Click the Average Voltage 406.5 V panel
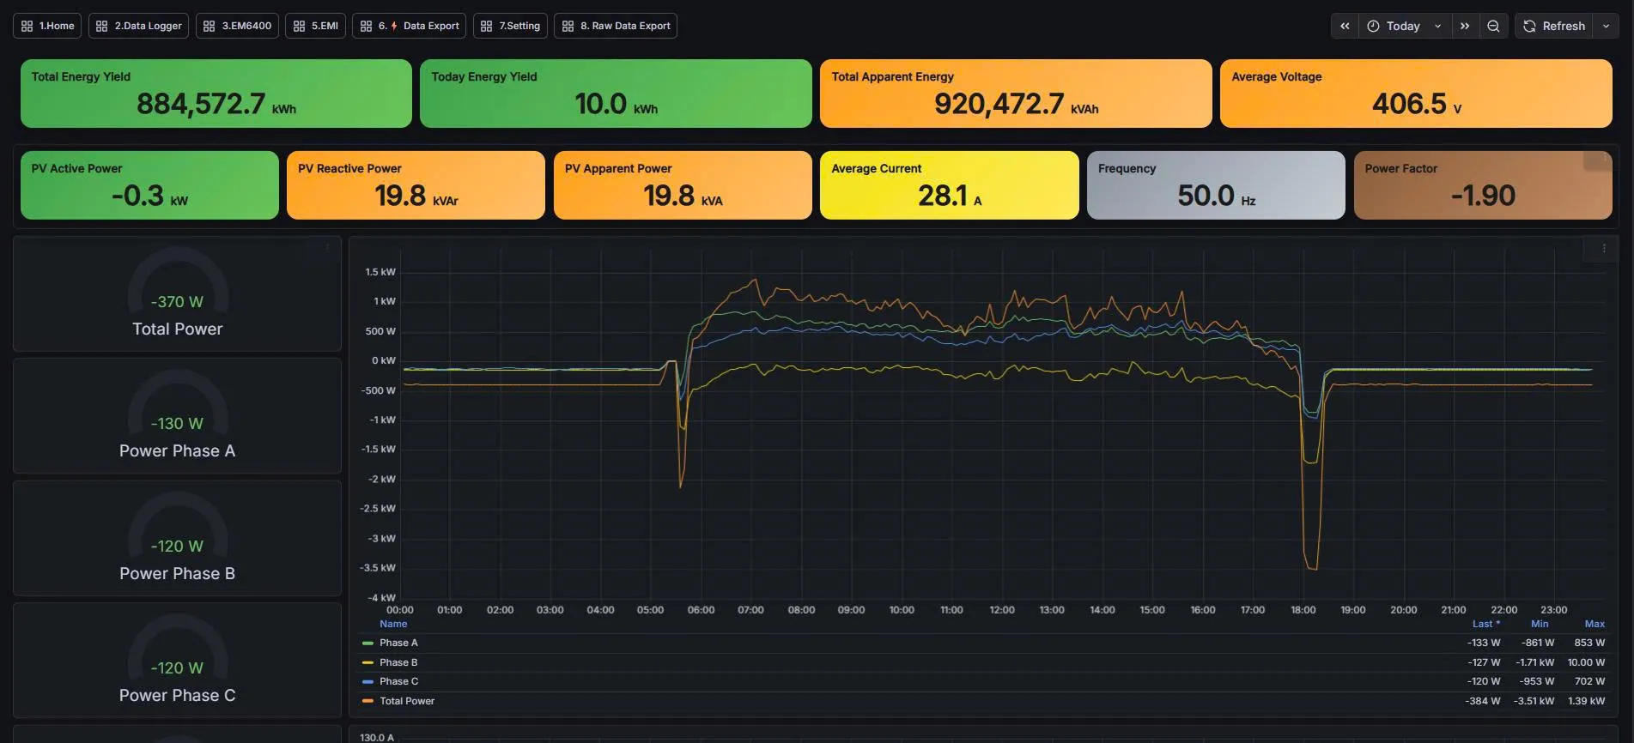 pyautogui.click(x=1416, y=94)
